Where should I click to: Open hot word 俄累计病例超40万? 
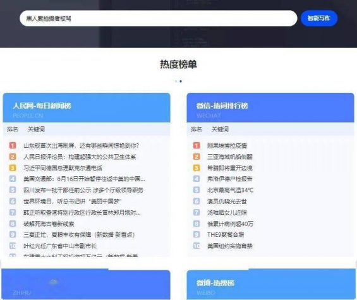(230, 224)
